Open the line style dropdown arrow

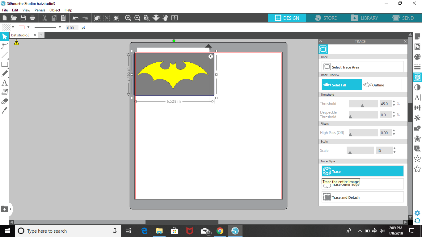click(60, 27)
